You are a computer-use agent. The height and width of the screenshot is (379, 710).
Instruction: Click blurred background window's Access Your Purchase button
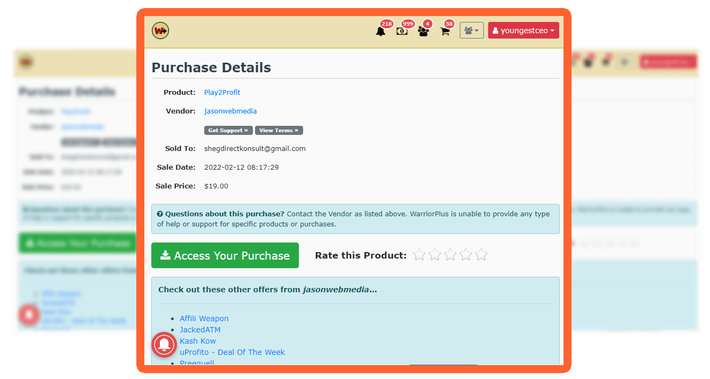click(x=78, y=243)
